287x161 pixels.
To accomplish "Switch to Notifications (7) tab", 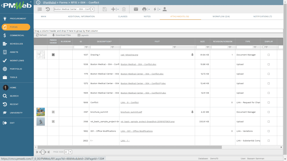I will pyautogui.click(x=263, y=16).
